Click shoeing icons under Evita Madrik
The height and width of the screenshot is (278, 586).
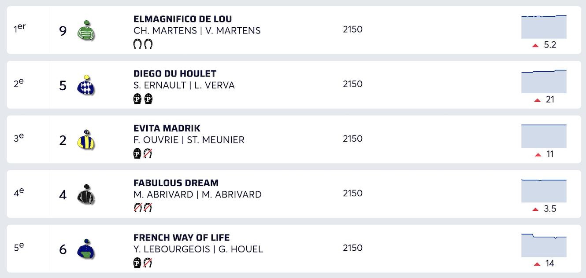143,153
